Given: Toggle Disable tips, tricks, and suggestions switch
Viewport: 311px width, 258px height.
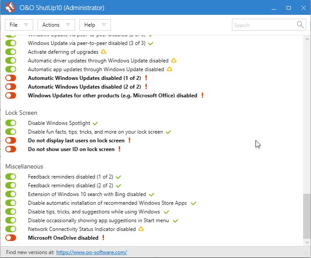Looking at the screenshot, I should point(11,211).
